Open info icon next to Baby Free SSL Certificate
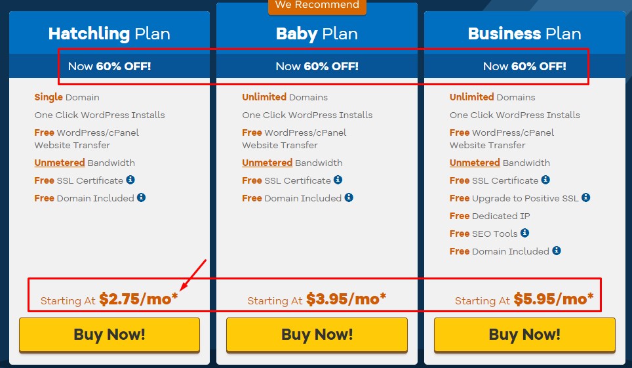 click(x=338, y=180)
